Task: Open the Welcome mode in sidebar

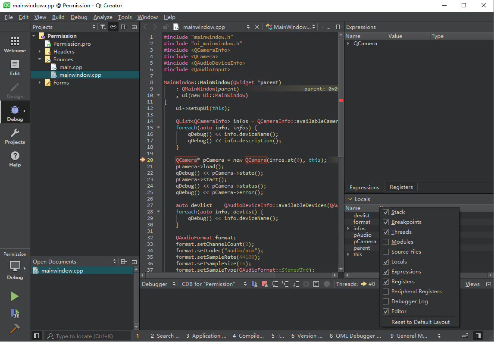Action: pyautogui.click(x=15, y=44)
